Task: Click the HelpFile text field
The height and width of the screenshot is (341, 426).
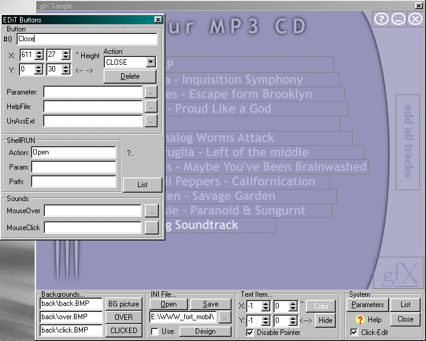Action: point(93,107)
